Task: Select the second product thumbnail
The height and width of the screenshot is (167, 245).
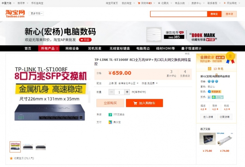Action: coord(28,147)
